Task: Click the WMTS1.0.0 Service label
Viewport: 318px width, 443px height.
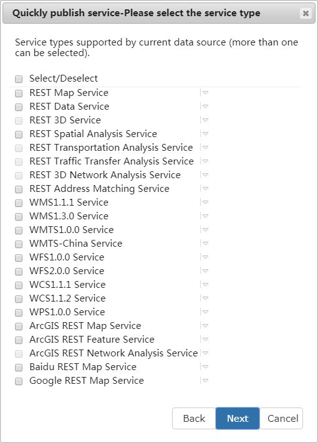Action: 72,230
